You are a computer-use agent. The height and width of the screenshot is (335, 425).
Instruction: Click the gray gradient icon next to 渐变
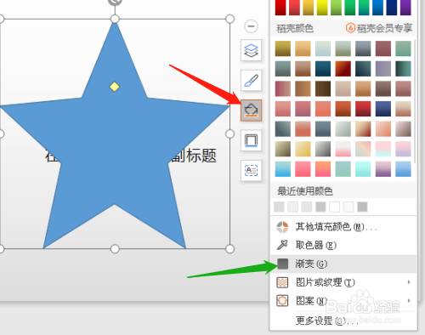pos(282,264)
